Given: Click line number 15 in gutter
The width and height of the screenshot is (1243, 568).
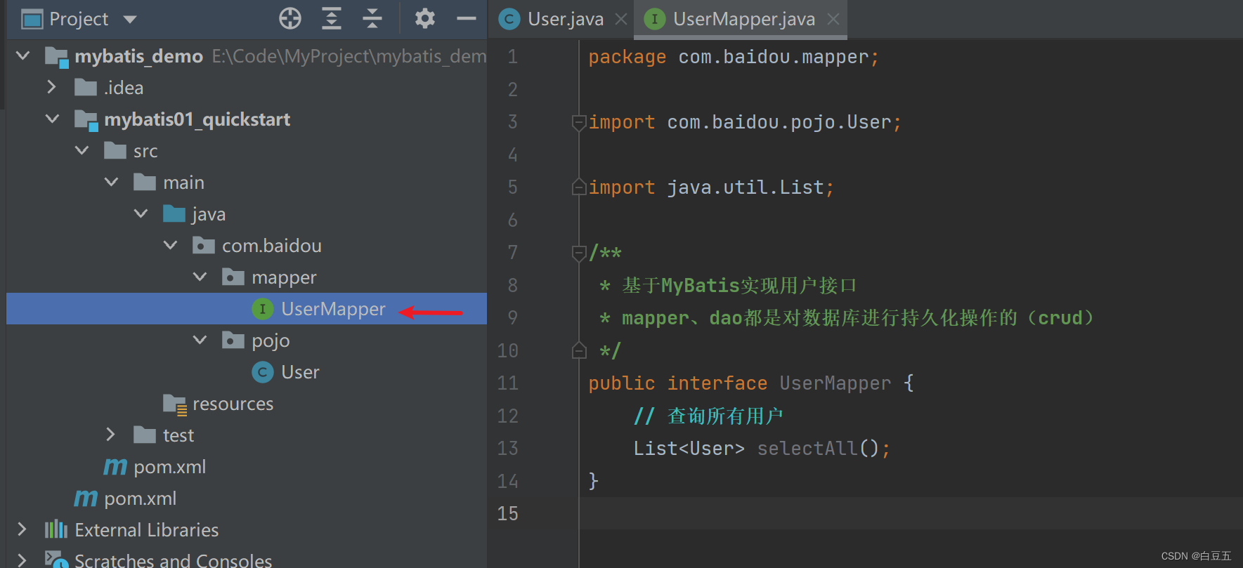Looking at the screenshot, I should 508,513.
